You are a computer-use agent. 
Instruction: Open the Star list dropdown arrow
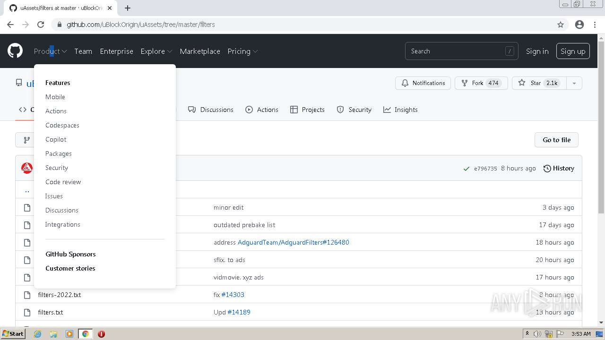(x=574, y=83)
